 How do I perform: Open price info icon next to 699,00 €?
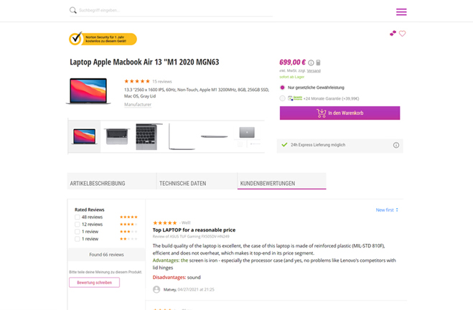pyautogui.click(x=312, y=62)
